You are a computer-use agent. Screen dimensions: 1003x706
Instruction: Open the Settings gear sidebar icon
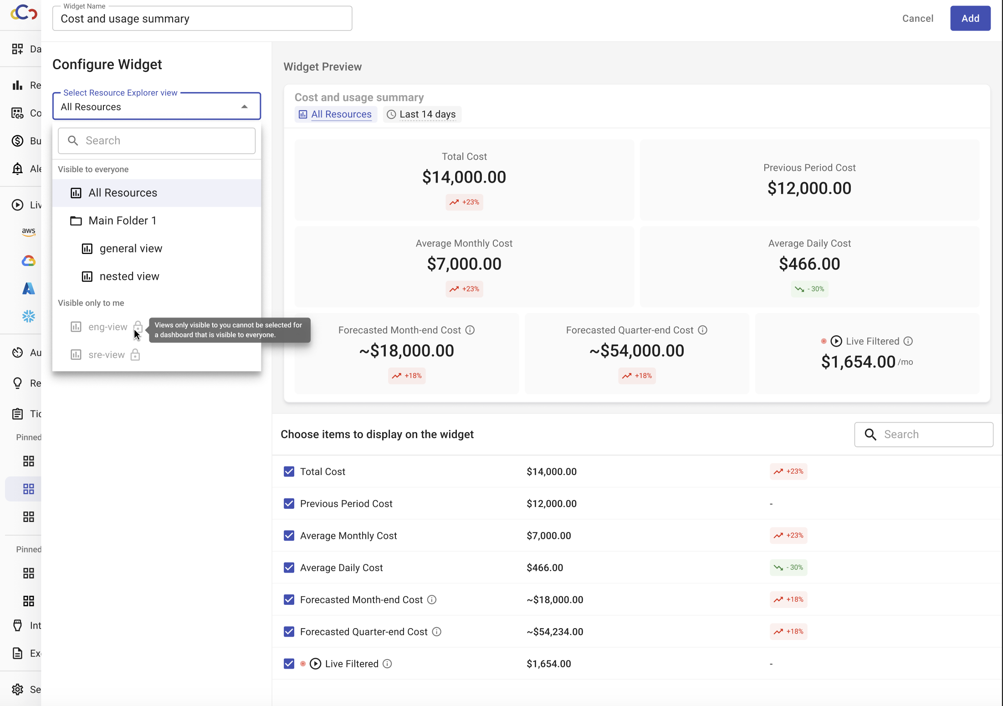pos(17,690)
